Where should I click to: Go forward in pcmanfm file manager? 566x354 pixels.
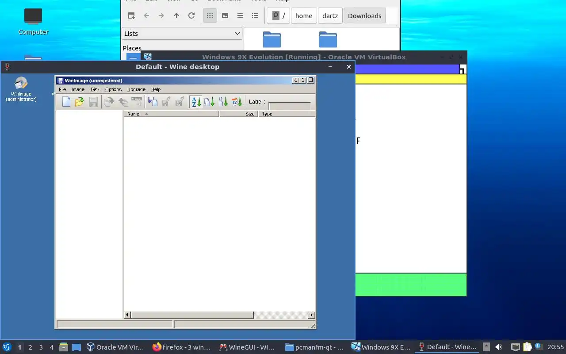tap(161, 15)
